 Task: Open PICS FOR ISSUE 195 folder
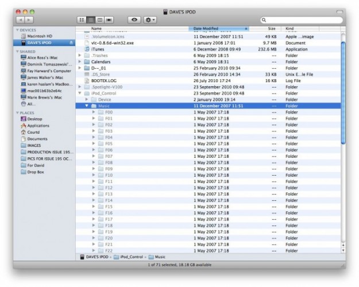[x=46, y=159]
